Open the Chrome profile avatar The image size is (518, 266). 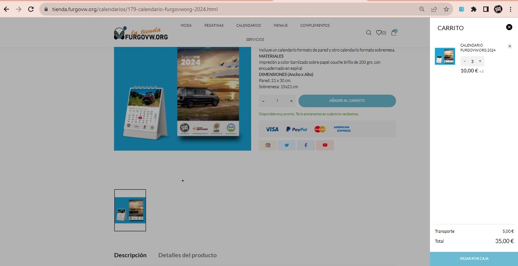pyautogui.click(x=498, y=9)
